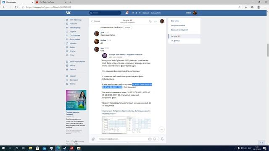Open the profile menu dropdown arrow
Image resolution: width=269 pixels, height=151 pixels.
tap(199, 13)
